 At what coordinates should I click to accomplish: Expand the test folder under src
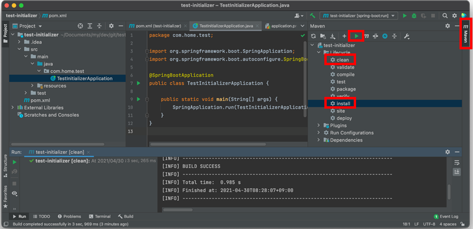pos(26,93)
